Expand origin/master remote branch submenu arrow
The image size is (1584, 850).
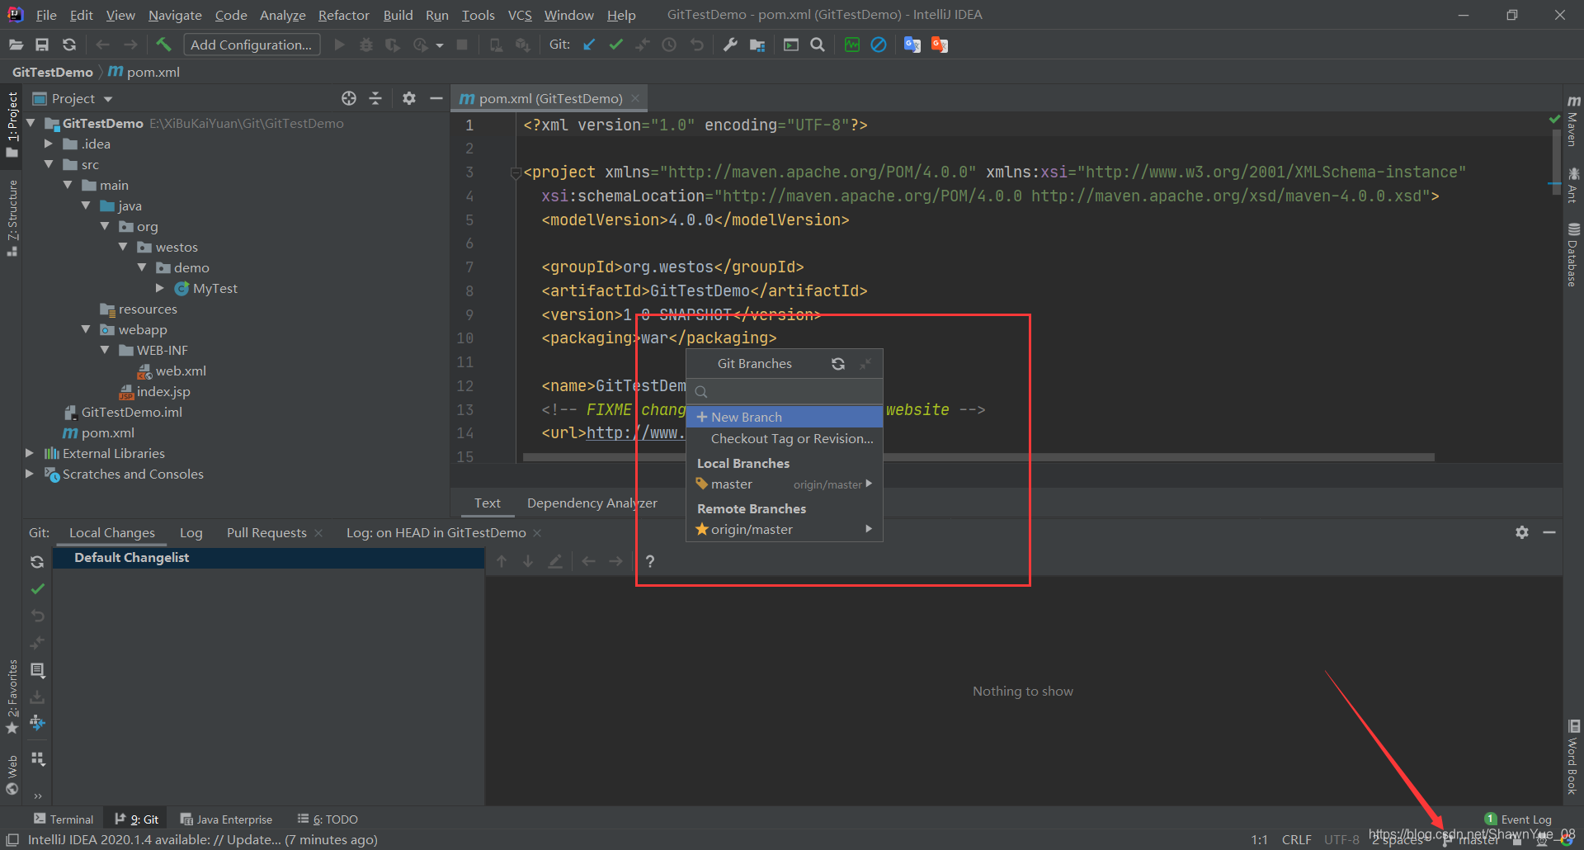[x=869, y=529]
